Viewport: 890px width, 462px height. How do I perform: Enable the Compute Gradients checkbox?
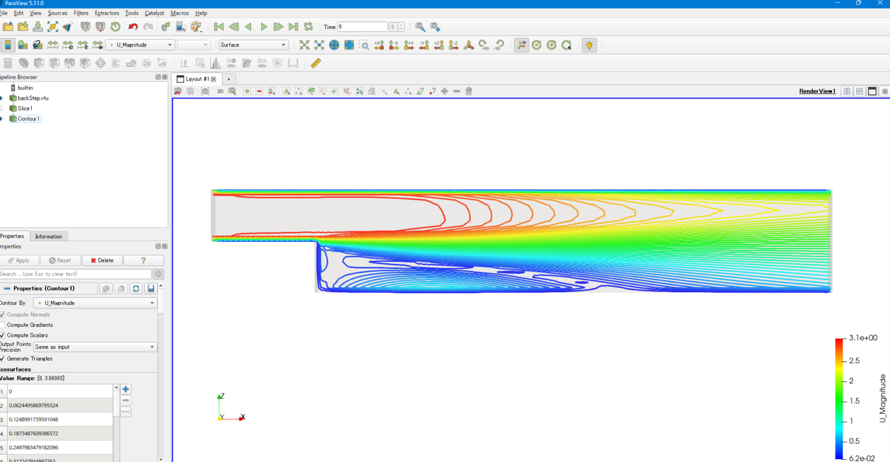(x=3, y=325)
